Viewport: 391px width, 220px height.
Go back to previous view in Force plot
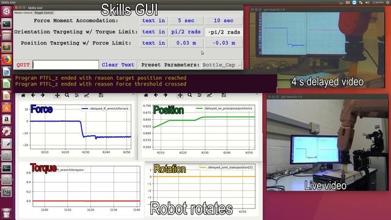pos(33,95)
